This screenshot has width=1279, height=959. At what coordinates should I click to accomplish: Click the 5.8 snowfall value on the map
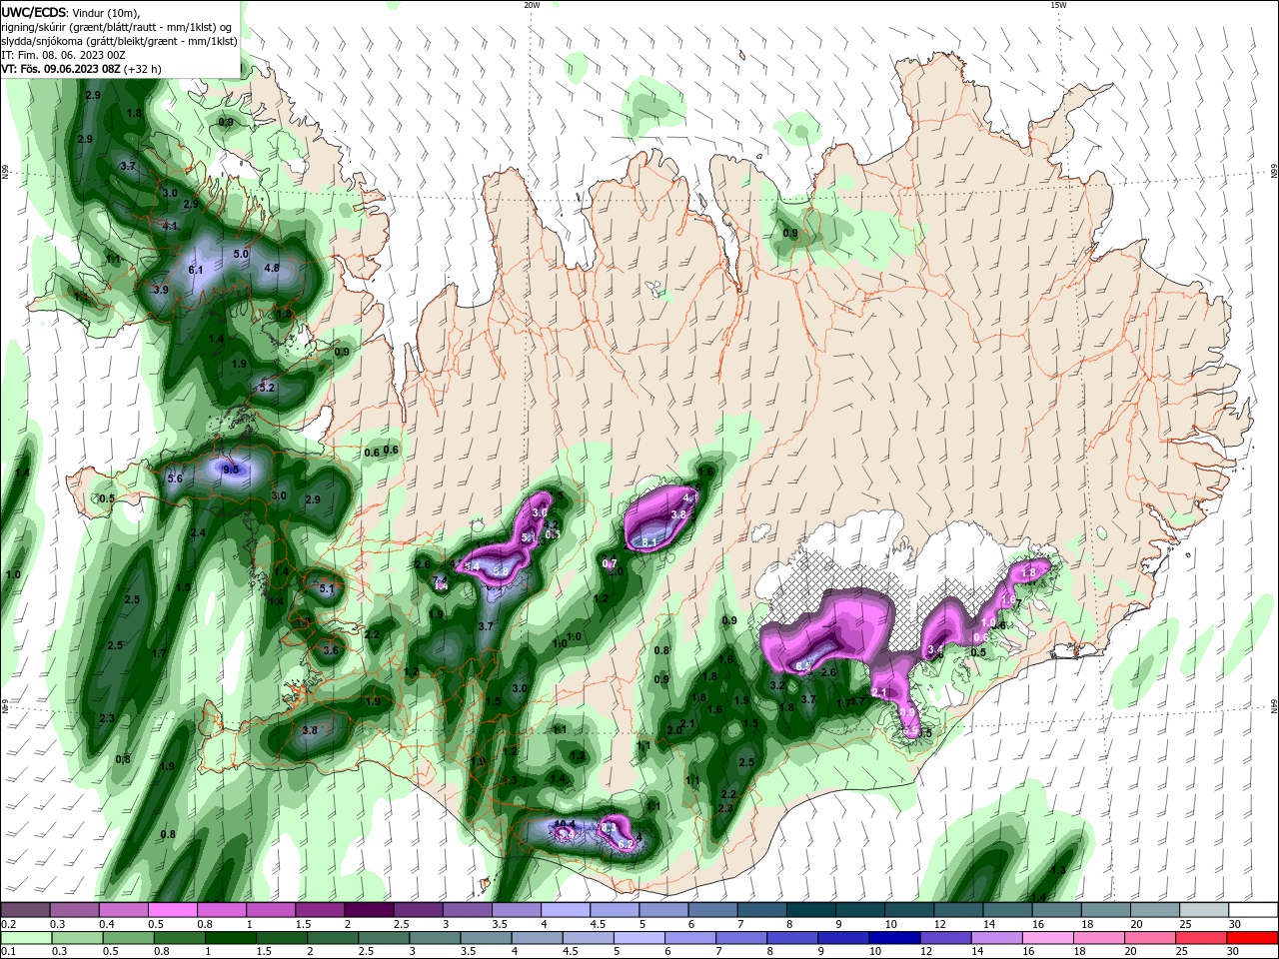click(501, 570)
